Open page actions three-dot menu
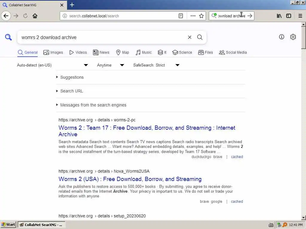The image size is (306, 229). [193, 16]
